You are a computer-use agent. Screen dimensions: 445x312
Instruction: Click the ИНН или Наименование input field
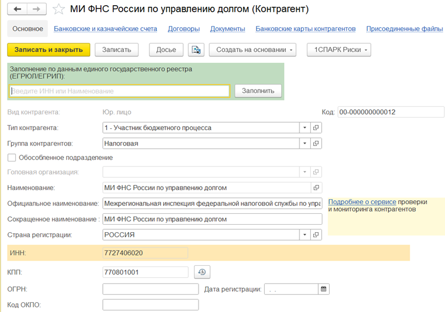tap(119, 91)
